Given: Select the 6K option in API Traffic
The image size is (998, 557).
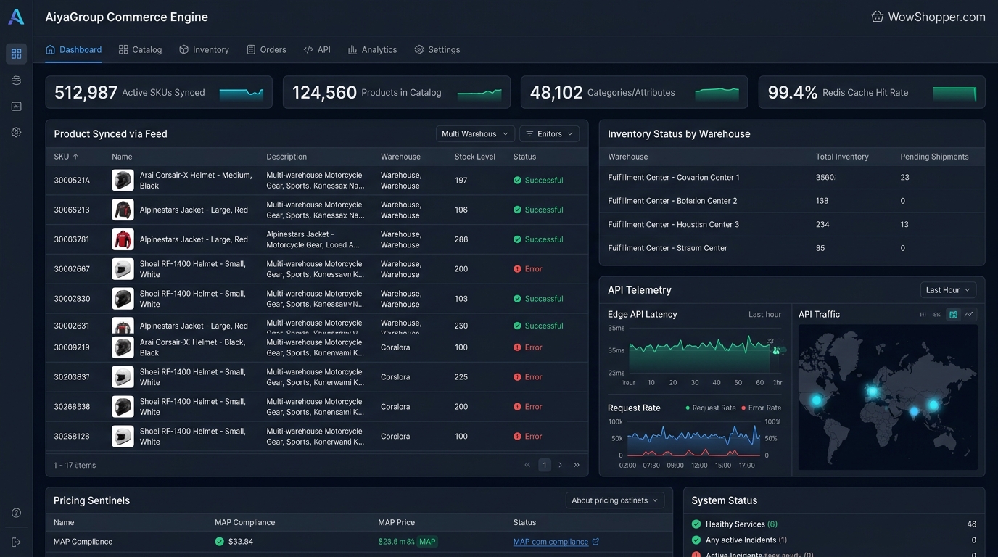Looking at the screenshot, I should pyautogui.click(x=937, y=314).
